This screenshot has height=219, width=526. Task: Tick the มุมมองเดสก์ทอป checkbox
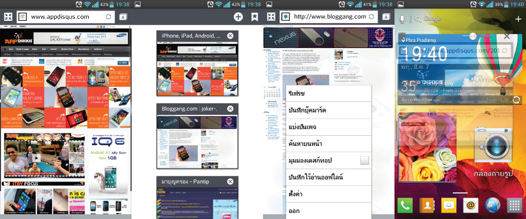(x=364, y=161)
